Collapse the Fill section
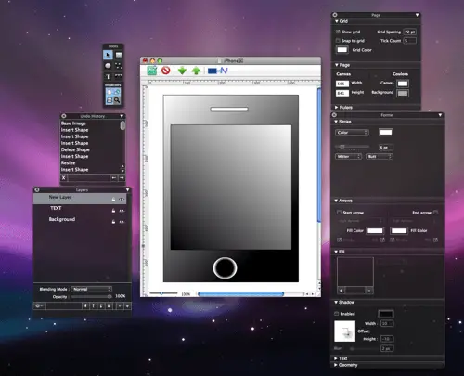The image size is (464, 376). pyautogui.click(x=336, y=252)
